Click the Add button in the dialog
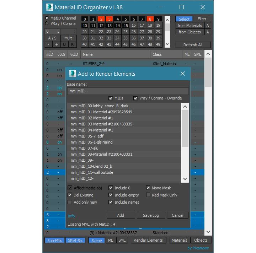The width and height of the screenshot is (256, 253). click(x=121, y=215)
